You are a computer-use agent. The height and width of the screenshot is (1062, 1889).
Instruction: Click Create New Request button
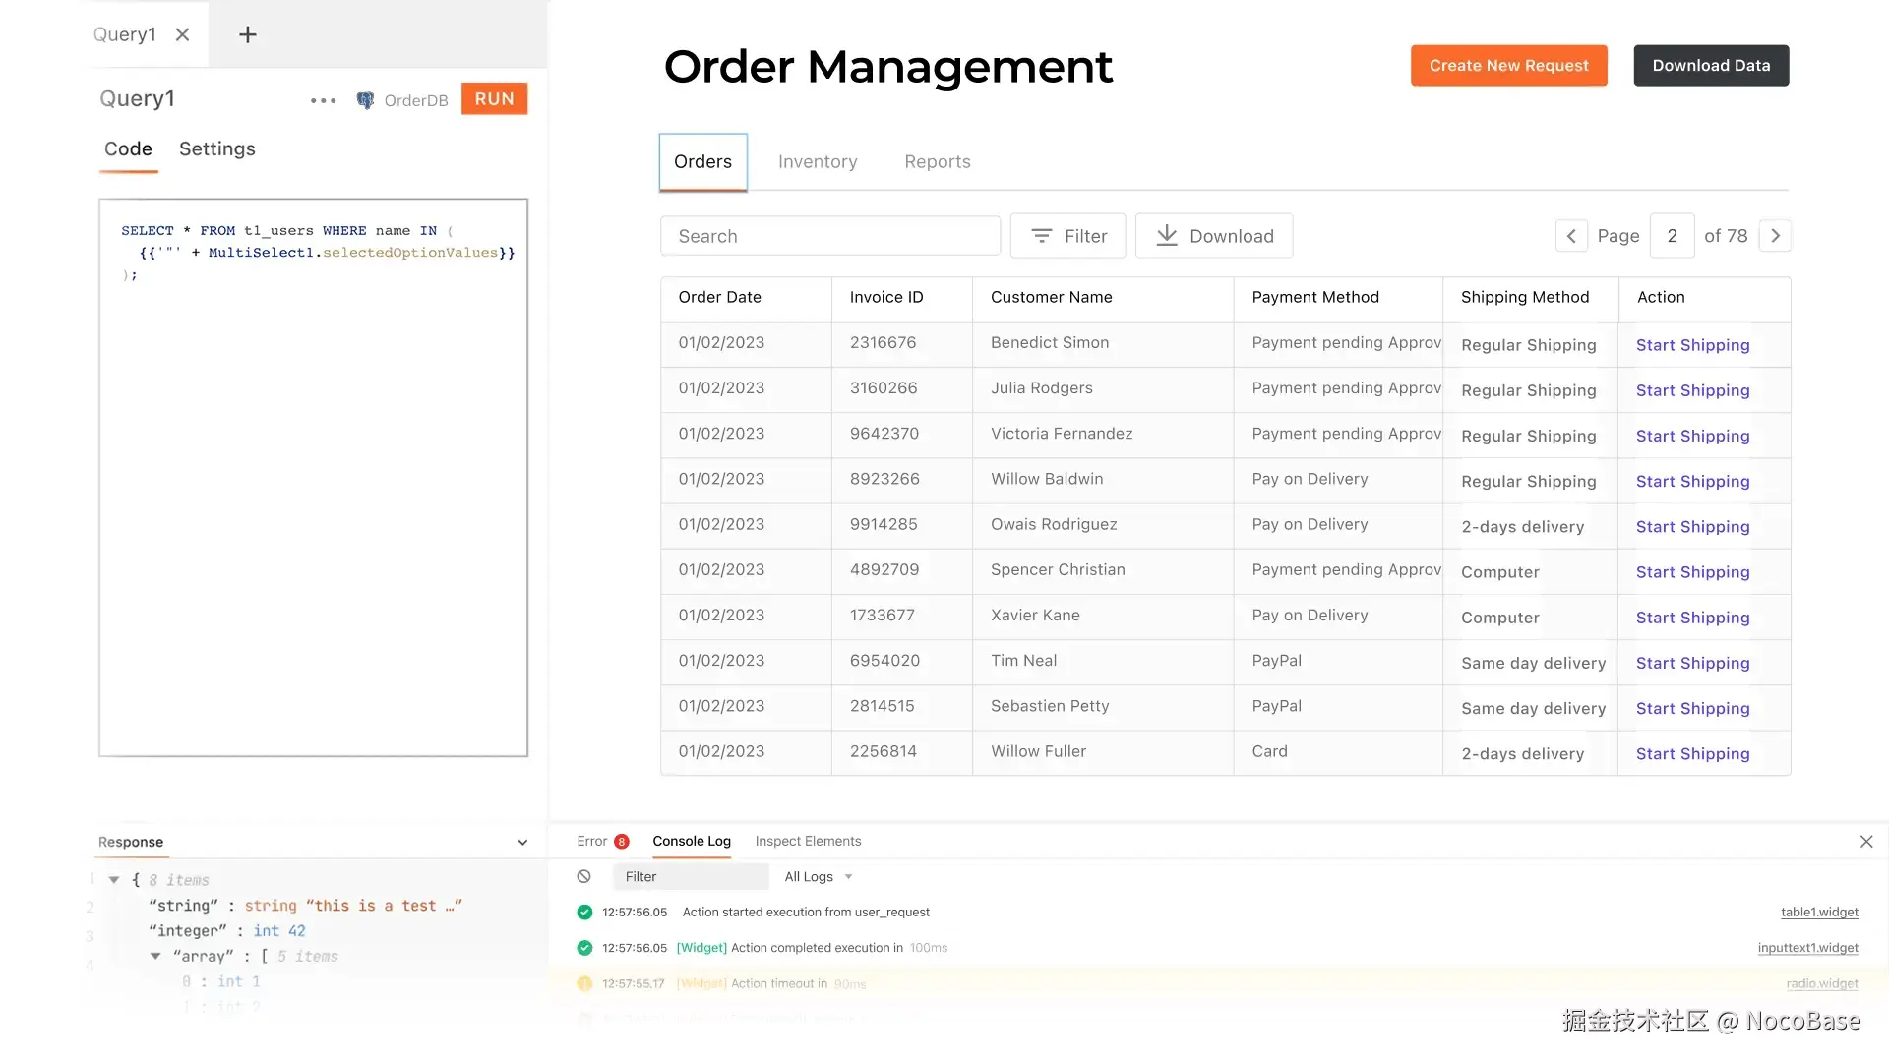pyautogui.click(x=1508, y=66)
